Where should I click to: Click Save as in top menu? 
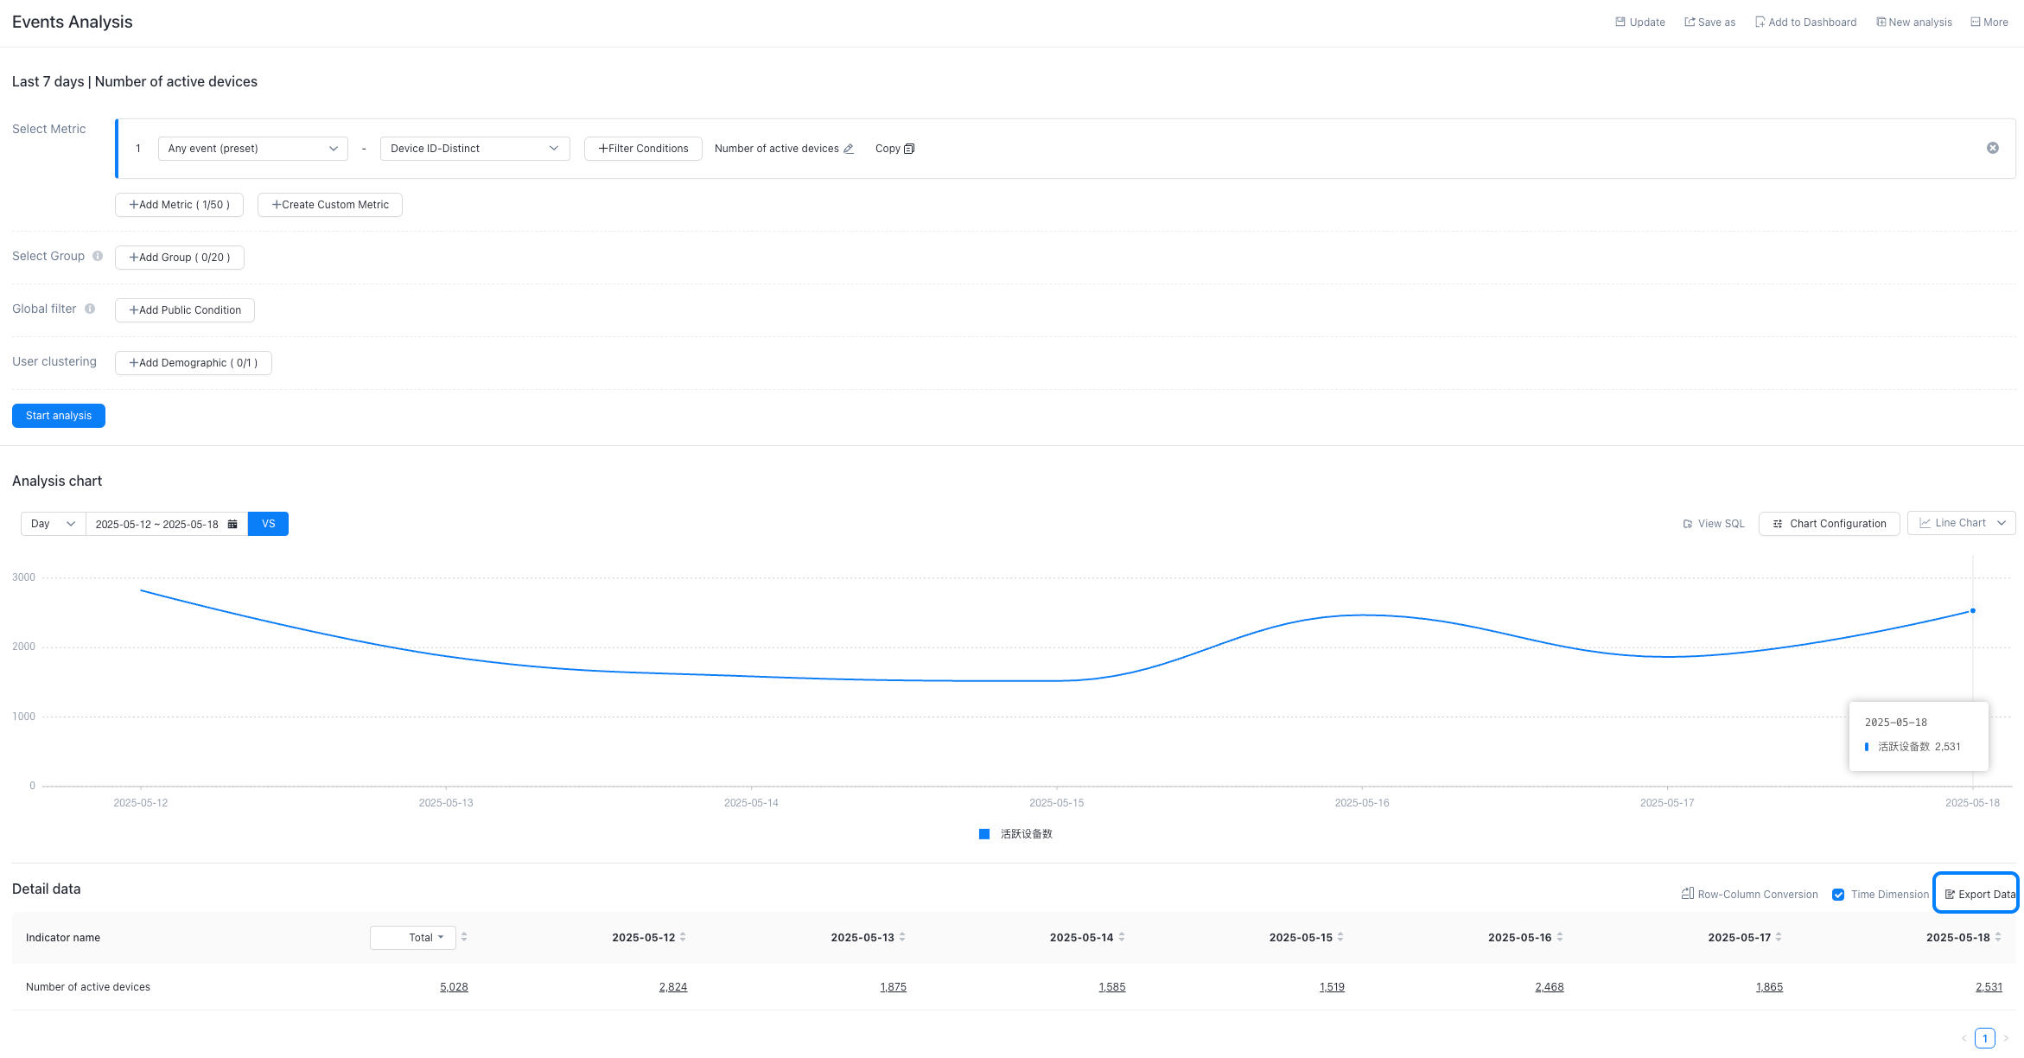click(x=1709, y=22)
